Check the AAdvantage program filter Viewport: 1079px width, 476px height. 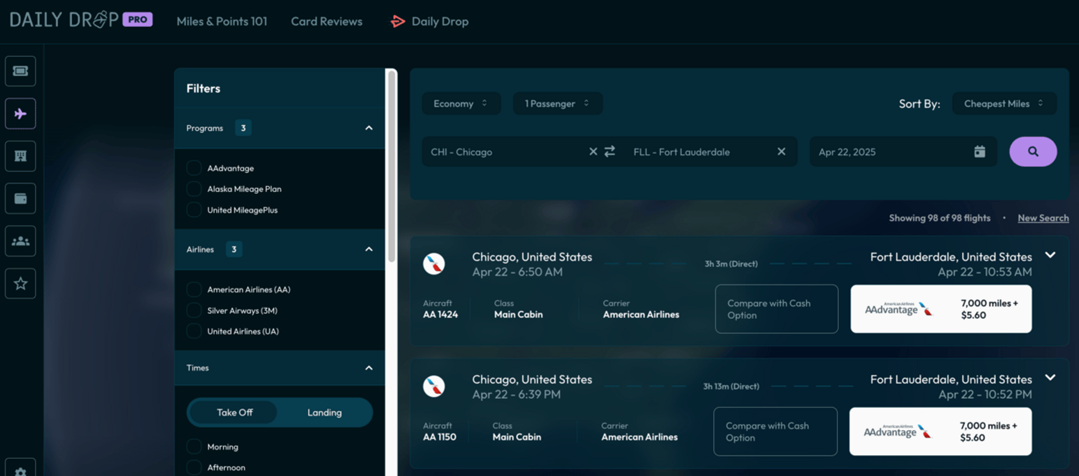click(194, 168)
